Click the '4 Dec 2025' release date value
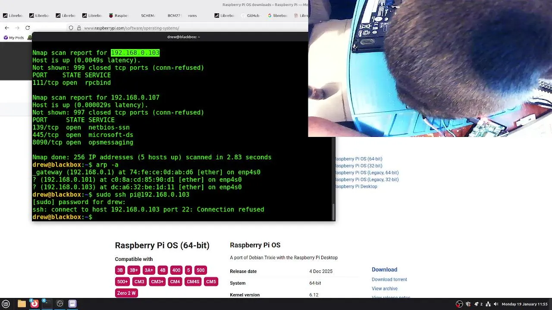552x310 pixels. [x=321, y=272]
